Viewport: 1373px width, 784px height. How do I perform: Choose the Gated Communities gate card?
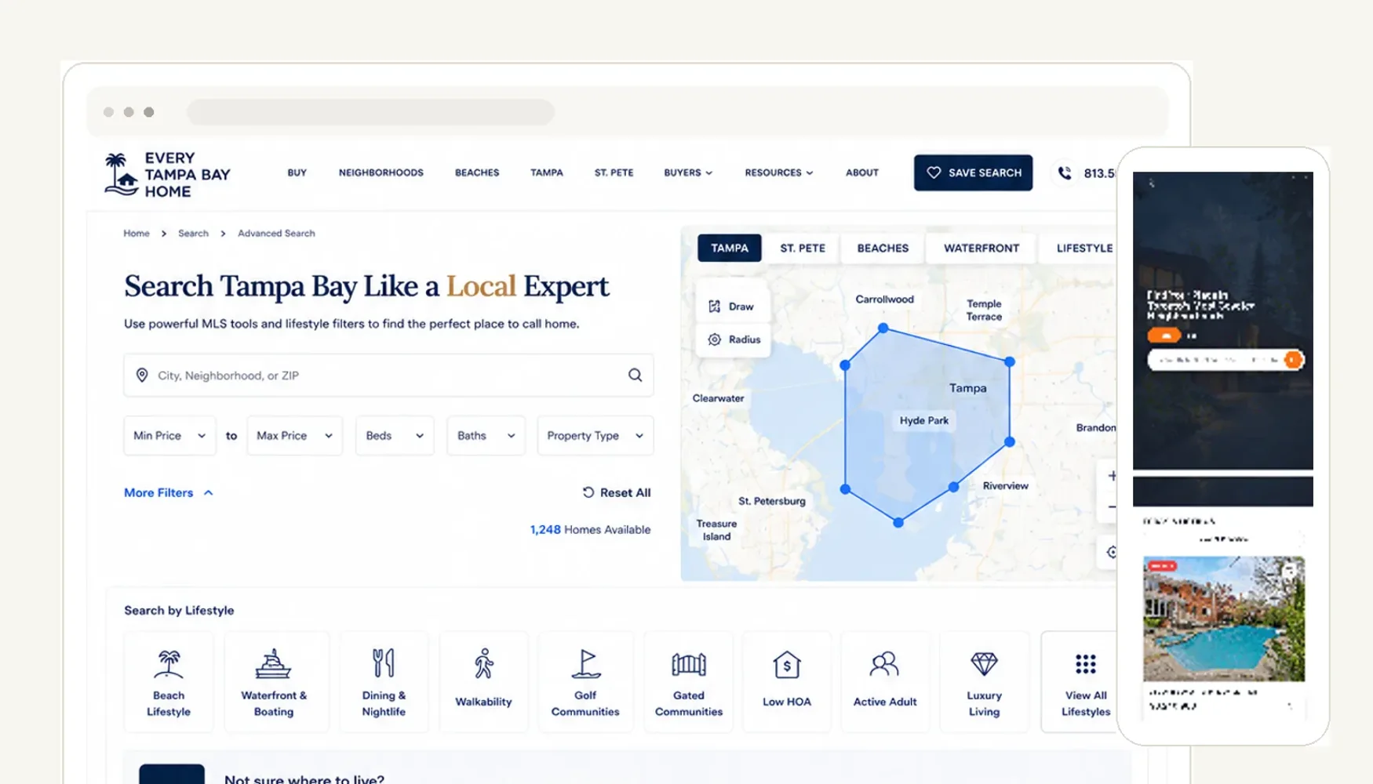point(689,681)
